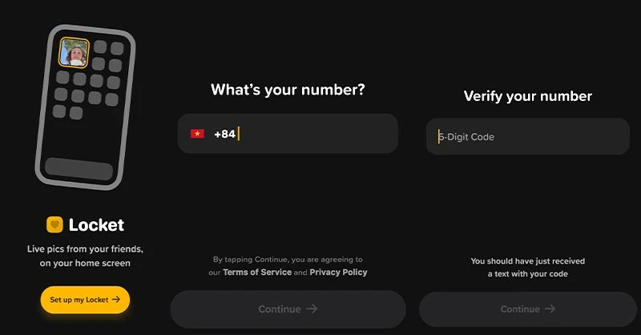Click the dock bar on the phone illustration
This screenshot has width=641, height=335.
(79, 169)
